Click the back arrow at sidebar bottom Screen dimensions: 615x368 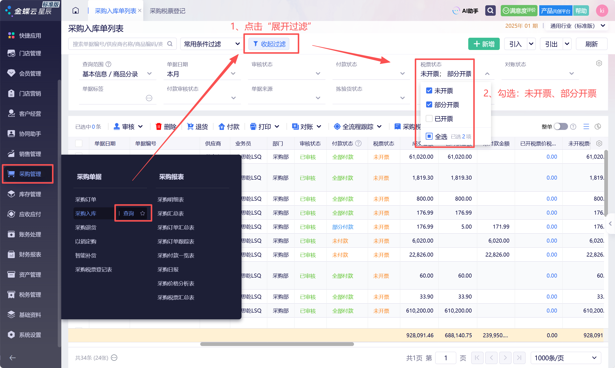[x=12, y=358]
